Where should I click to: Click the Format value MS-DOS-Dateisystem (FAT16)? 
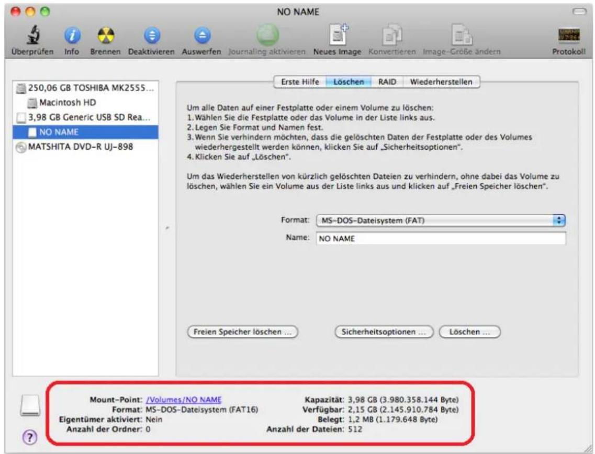pyautogui.click(x=202, y=409)
